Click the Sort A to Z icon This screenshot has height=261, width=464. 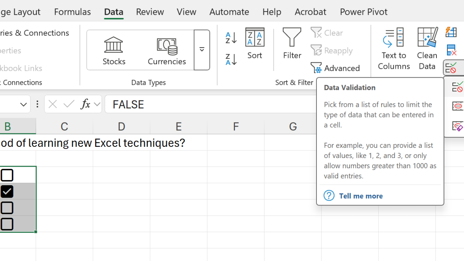click(231, 38)
